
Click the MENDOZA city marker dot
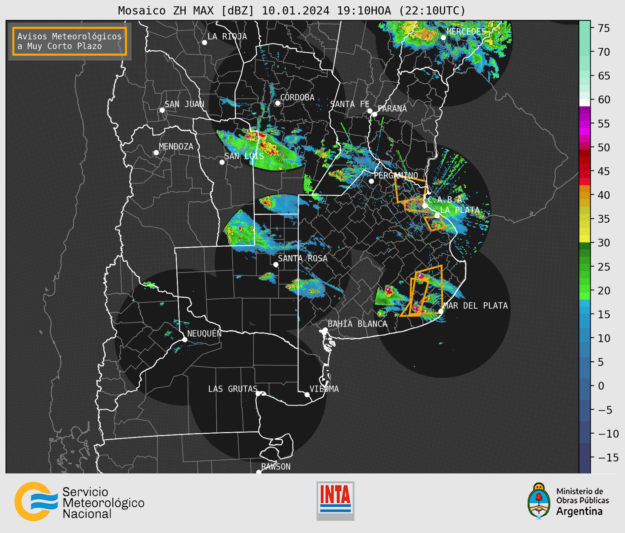click(156, 153)
